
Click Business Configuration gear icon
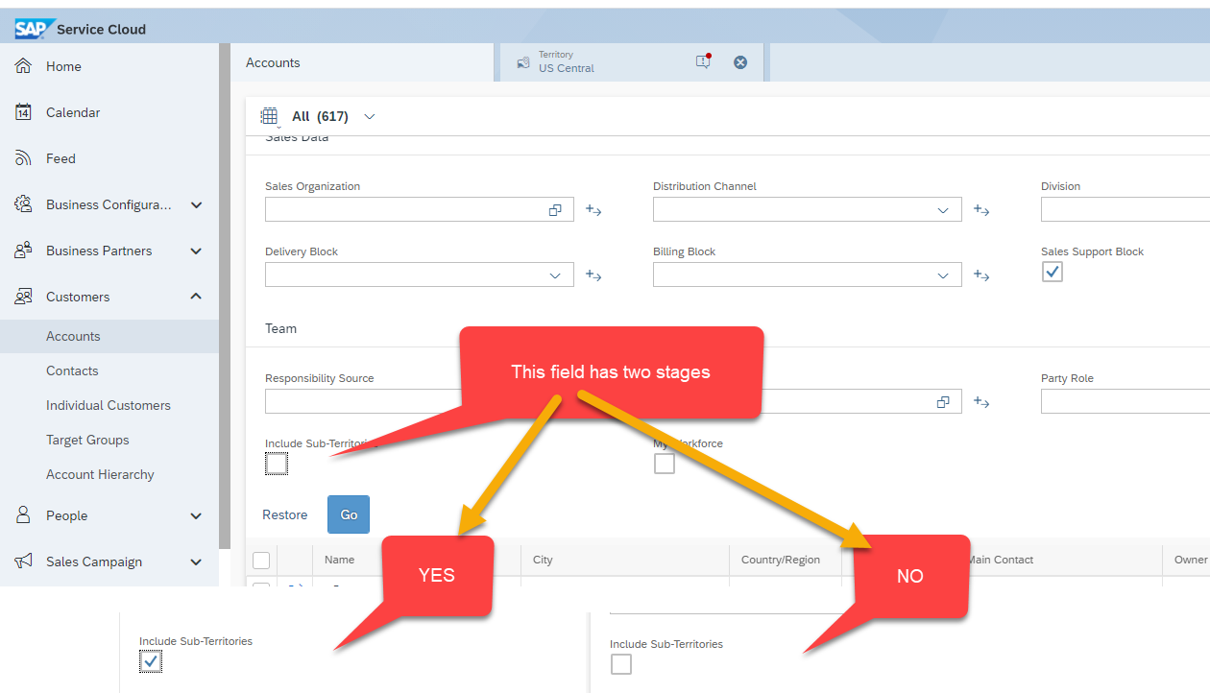click(x=24, y=204)
